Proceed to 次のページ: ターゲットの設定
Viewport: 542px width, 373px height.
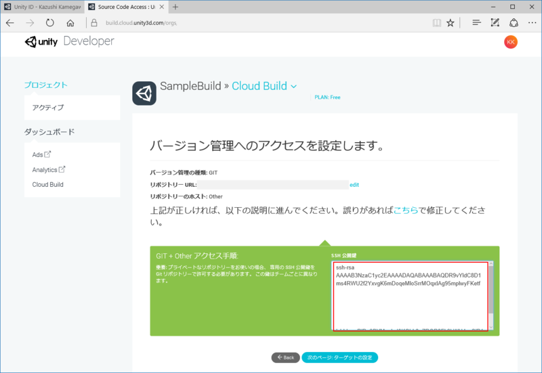click(x=340, y=357)
